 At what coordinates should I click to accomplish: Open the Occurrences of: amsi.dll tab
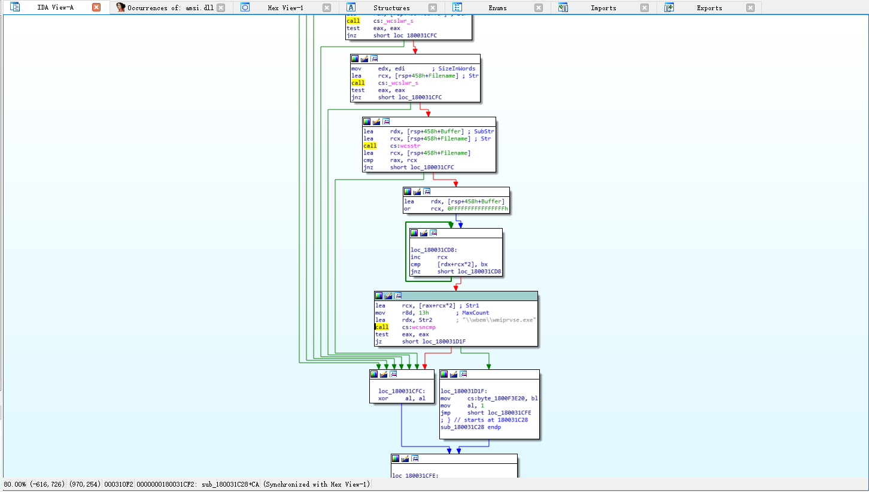pyautogui.click(x=171, y=8)
